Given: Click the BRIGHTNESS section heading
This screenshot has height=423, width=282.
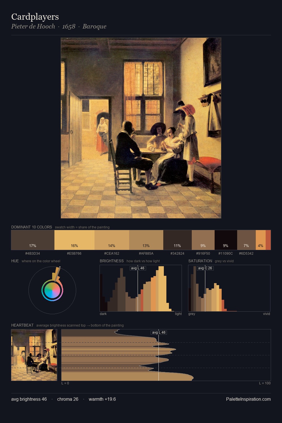Looking at the screenshot, I should tap(112, 261).
